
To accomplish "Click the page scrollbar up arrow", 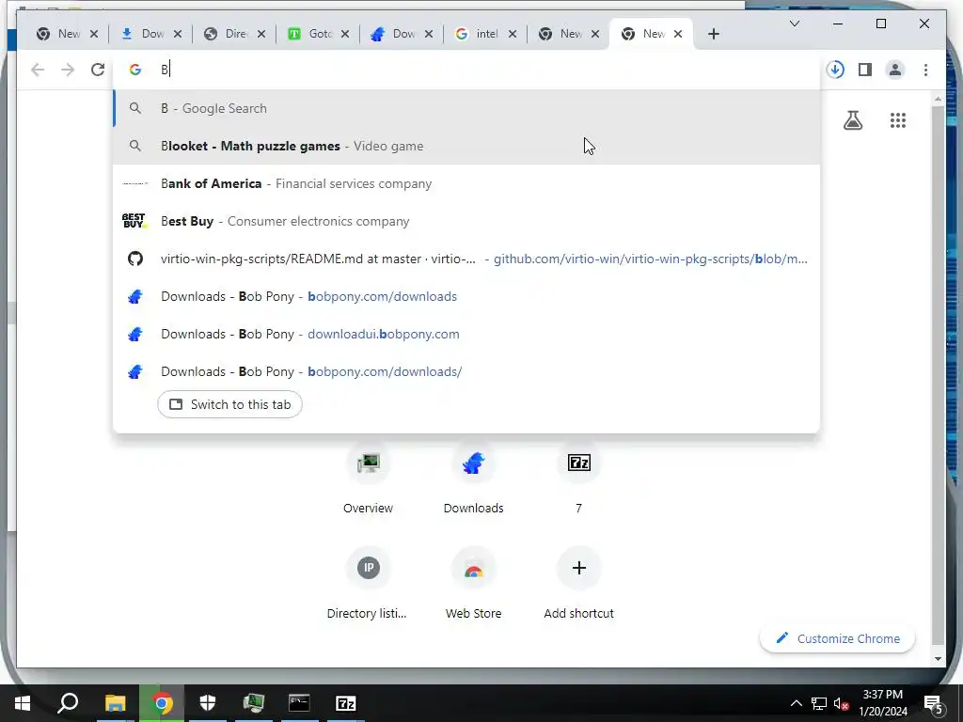I will pyautogui.click(x=938, y=98).
